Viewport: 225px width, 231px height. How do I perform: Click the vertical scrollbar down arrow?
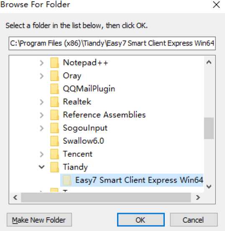pyautogui.click(x=209, y=186)
